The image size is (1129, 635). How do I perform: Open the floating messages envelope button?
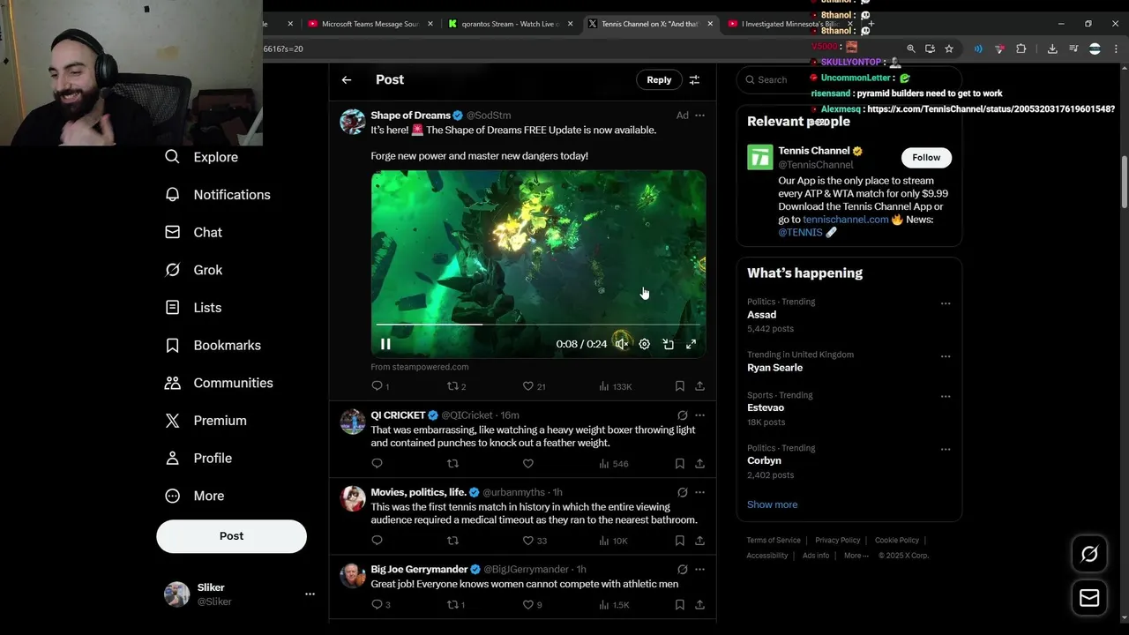(1089, 598)
